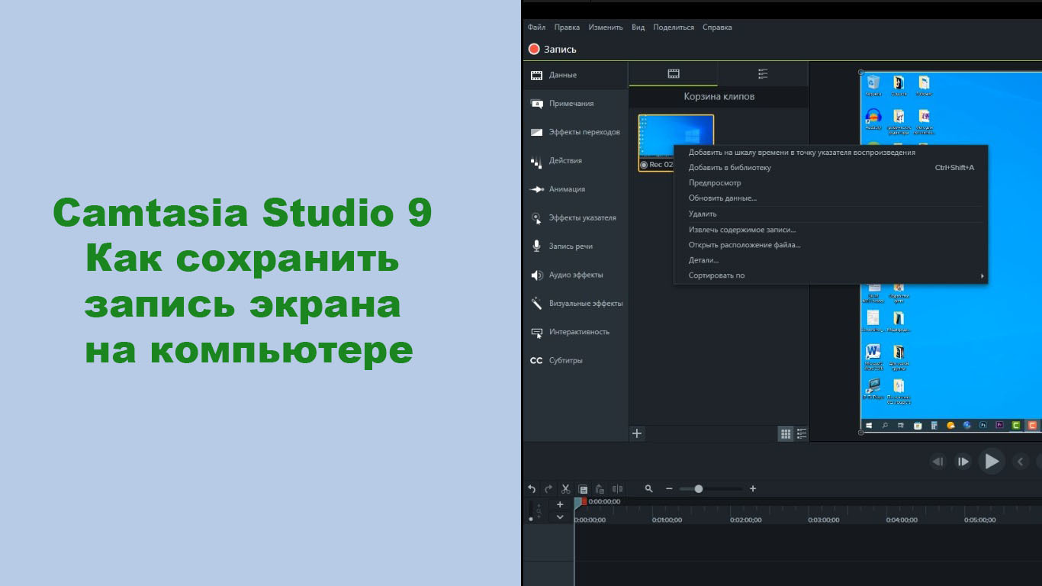Open the Интерактивность panel
This screenshot has width=1042, height=586.
[x=575, y=332]
